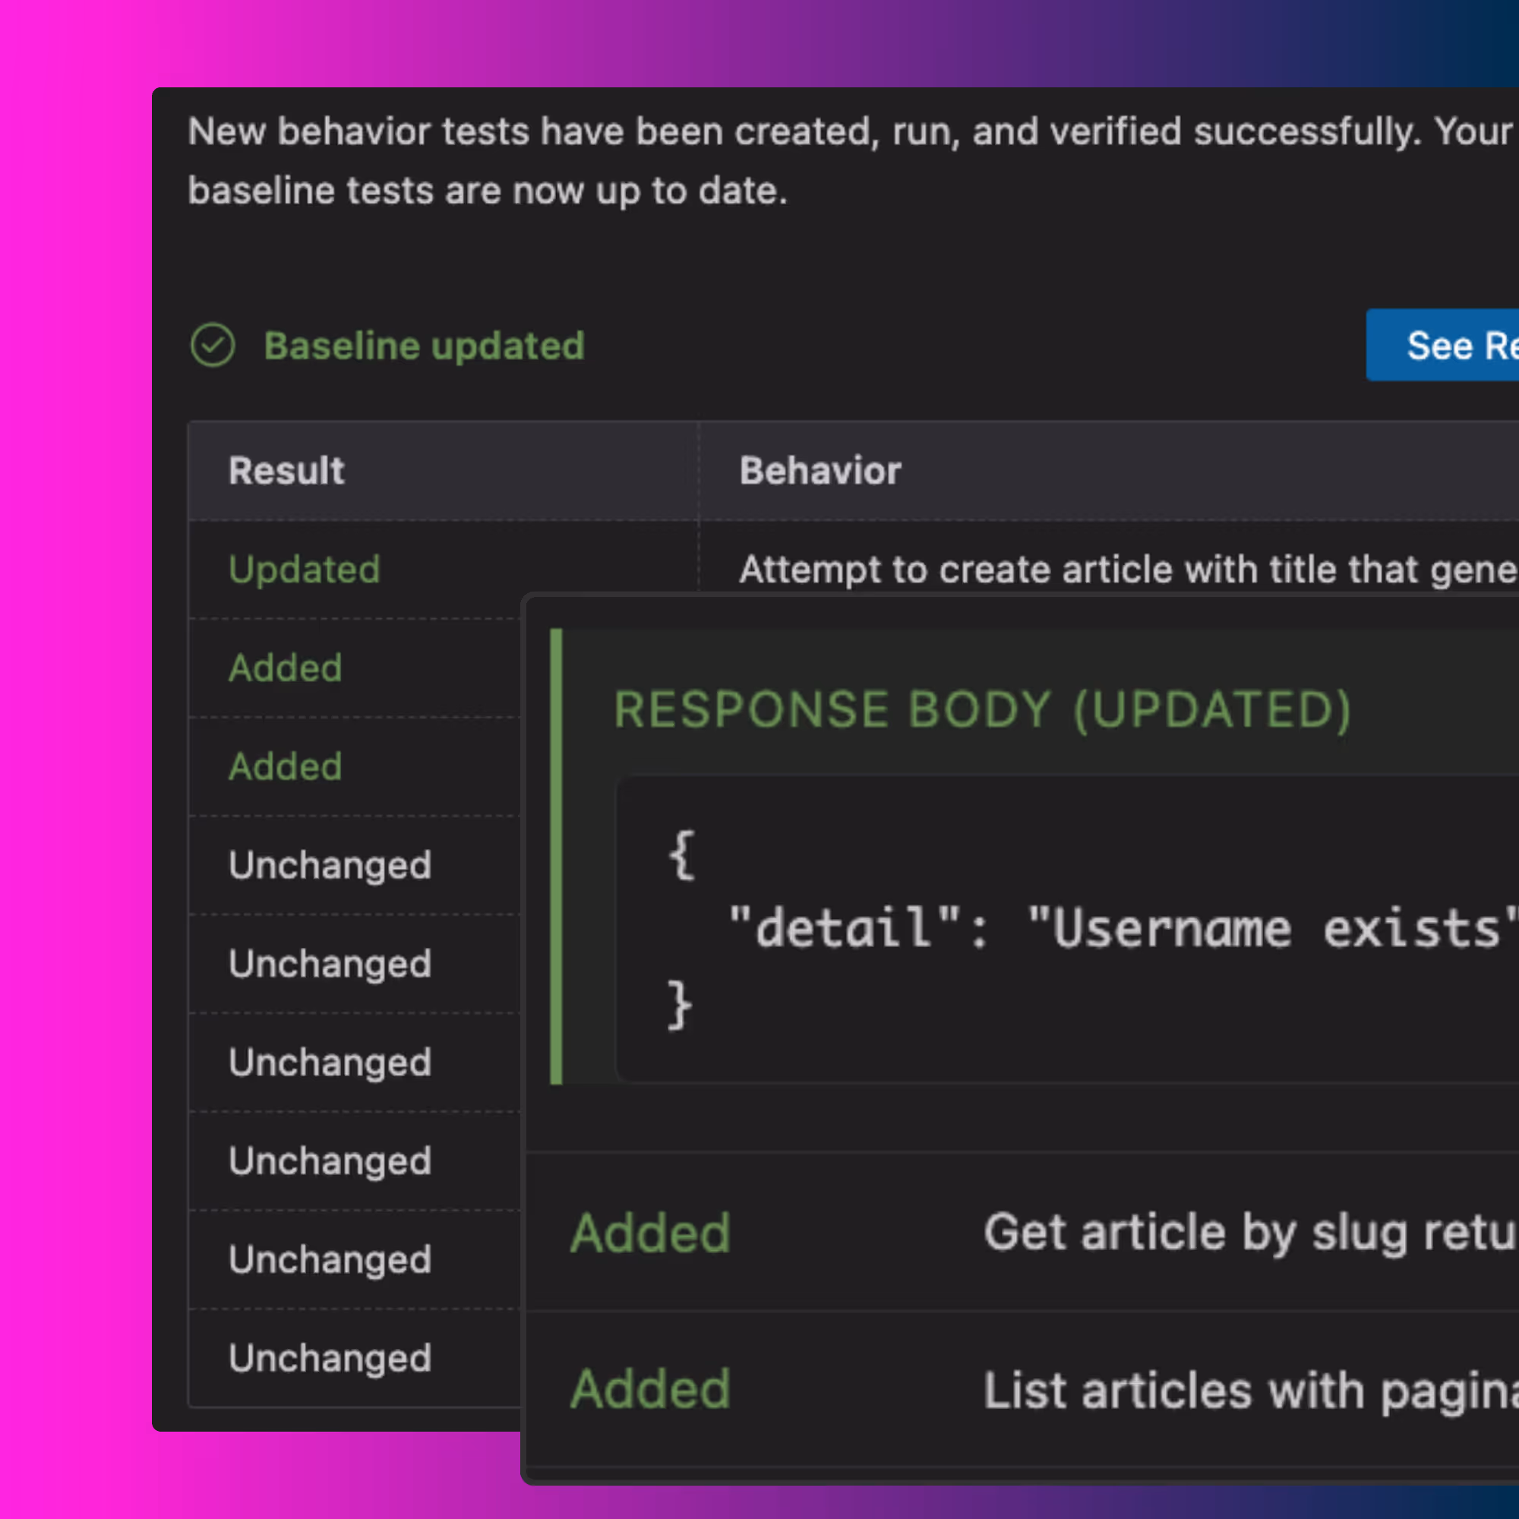
Task: Click large Added label beside List articles
Action: (x=650, y=1389)
